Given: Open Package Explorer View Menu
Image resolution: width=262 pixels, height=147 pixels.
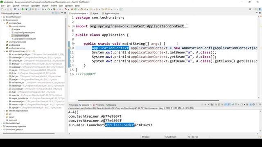Looking at the screenshot, I should 59,13.
